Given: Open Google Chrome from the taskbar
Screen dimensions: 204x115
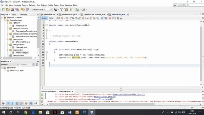Looking at the screenshot, I should pyautogui.click(x=25, y=112).
